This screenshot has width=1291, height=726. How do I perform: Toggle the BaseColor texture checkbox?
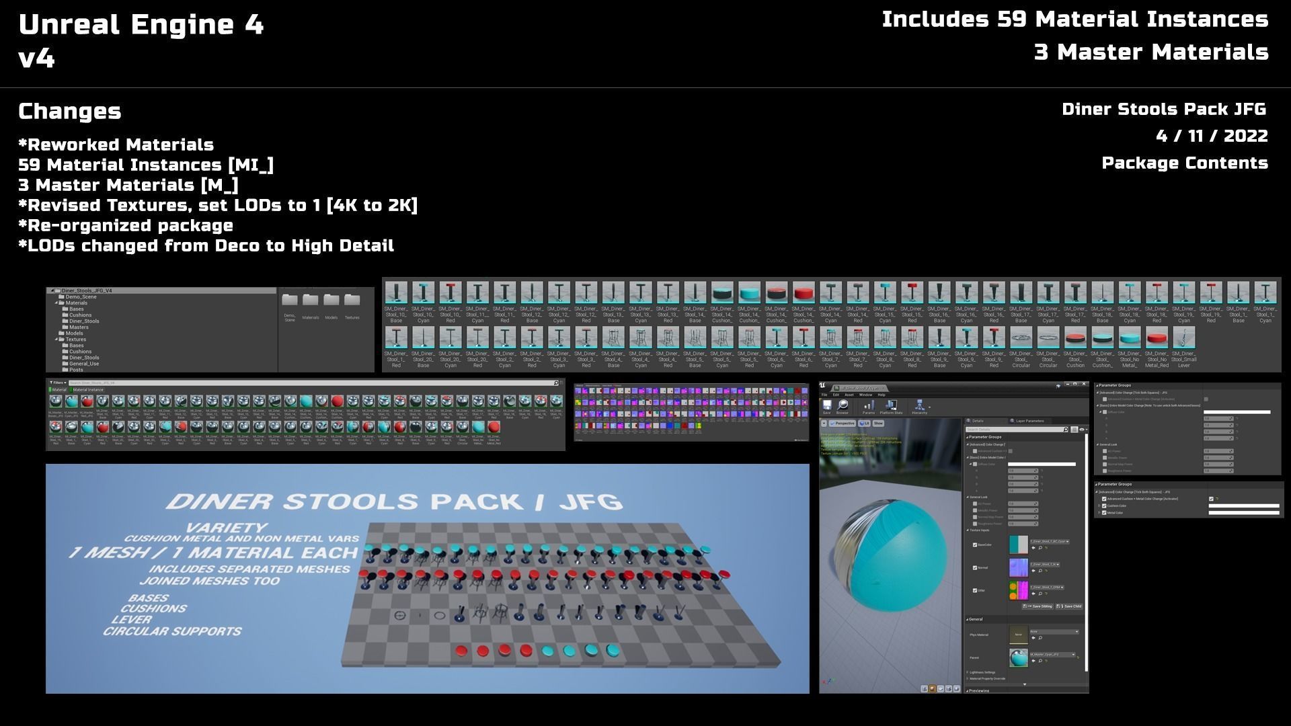pos(975,544)
